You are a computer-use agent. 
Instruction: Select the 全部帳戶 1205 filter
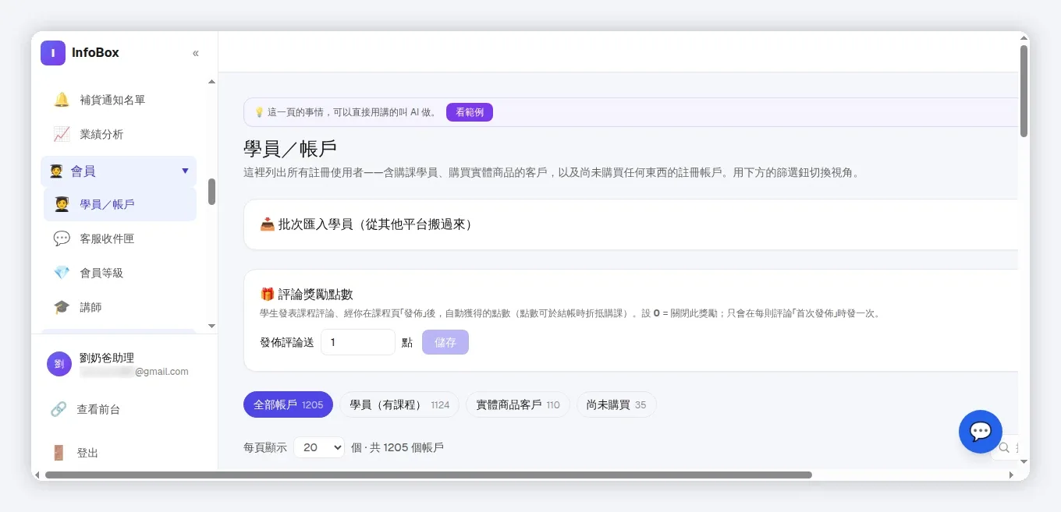(288, 404)
